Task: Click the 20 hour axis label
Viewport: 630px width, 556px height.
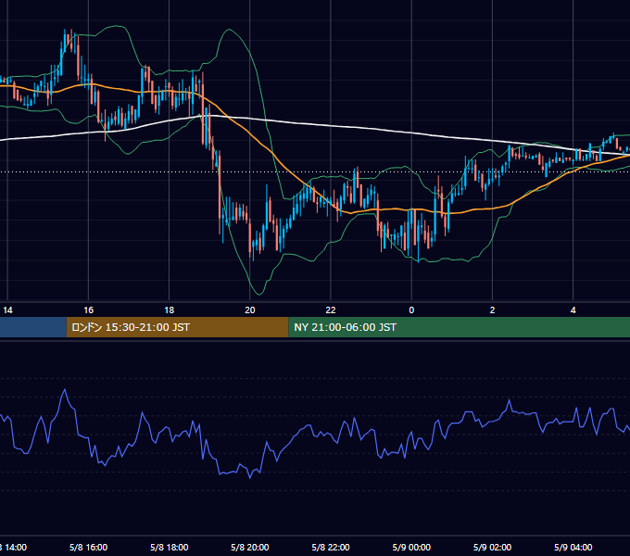Action: point(250,310)
